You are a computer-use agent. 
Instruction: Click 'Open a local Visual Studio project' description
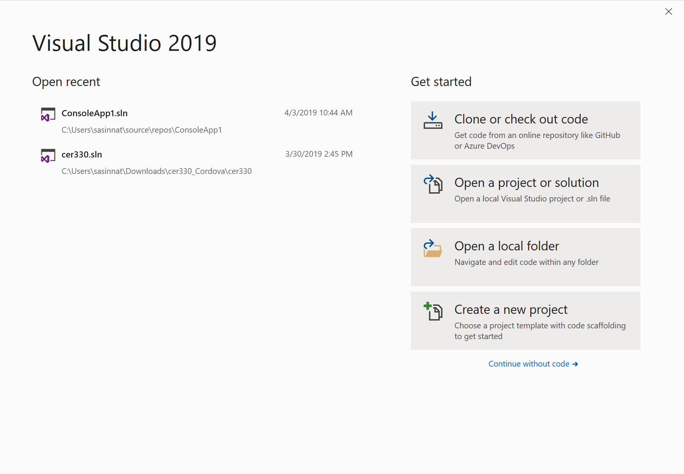point(532,199)
